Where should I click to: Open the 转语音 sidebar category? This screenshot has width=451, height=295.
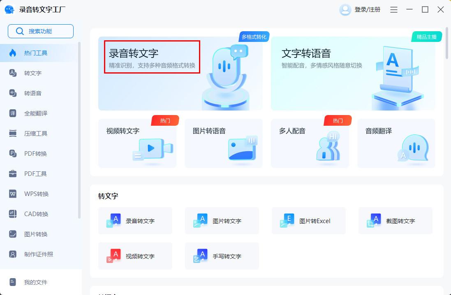coord(39,93)
